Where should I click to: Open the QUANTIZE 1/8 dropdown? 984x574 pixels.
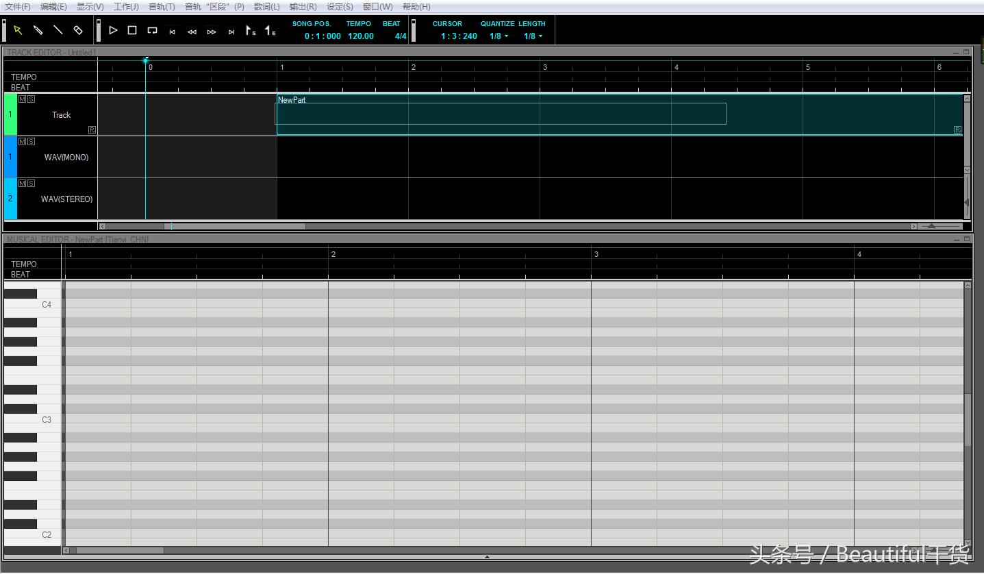499,36
